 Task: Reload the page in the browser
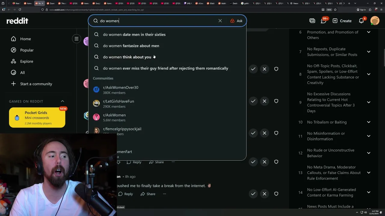20,10
